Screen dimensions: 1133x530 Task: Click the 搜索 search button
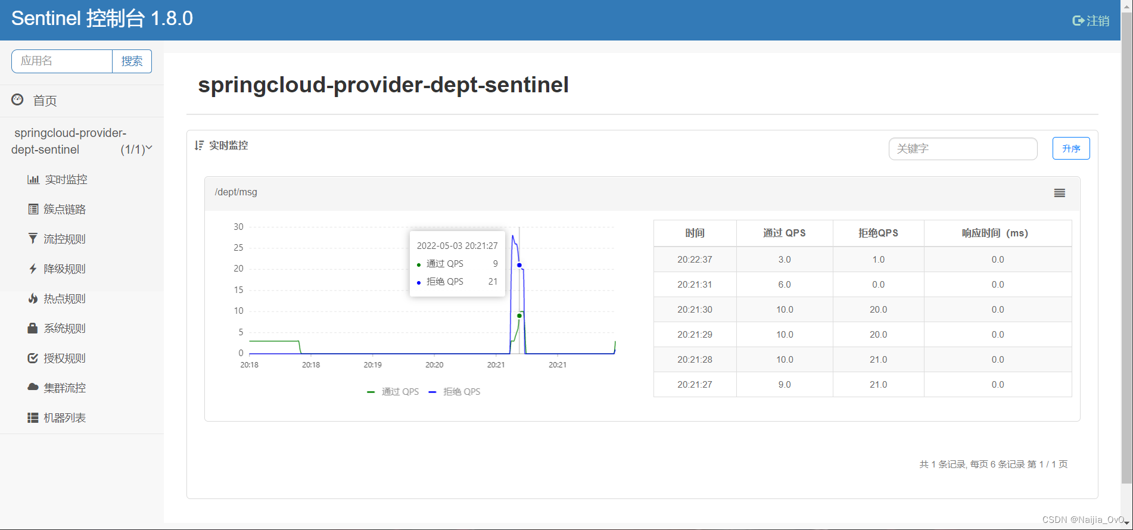pos(132,61)
